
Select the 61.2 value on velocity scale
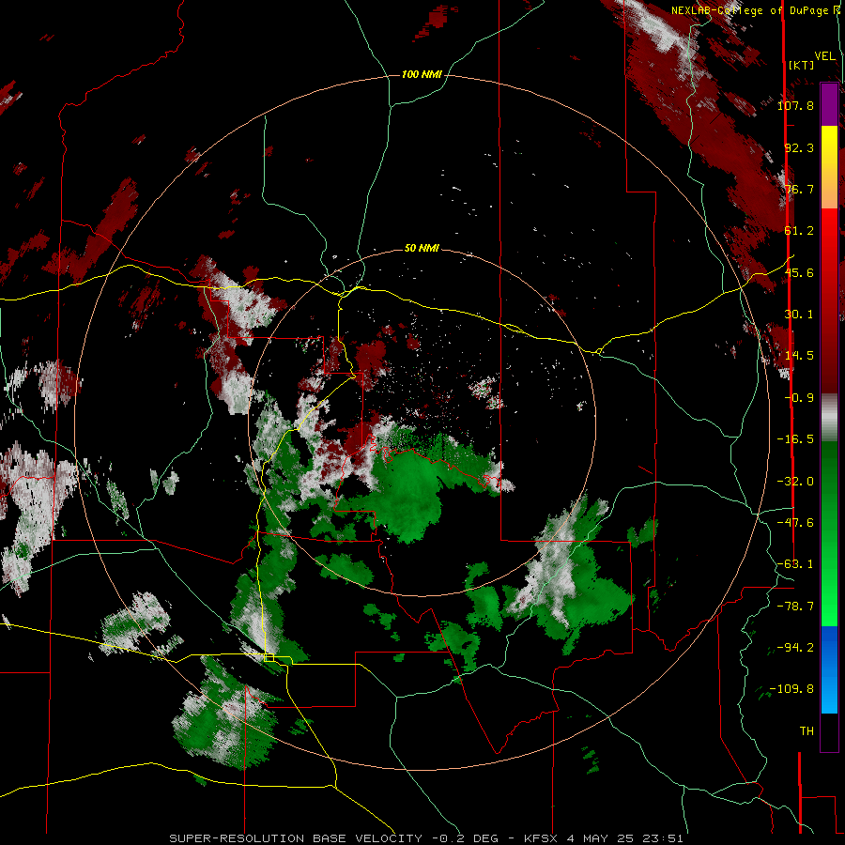(x=799, y=231)
